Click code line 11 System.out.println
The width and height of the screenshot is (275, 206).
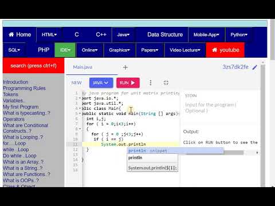(x=123, y=144)
